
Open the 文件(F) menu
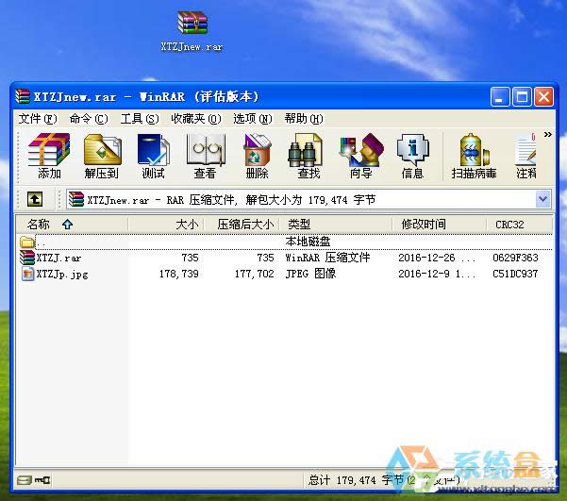pos(38,119)
